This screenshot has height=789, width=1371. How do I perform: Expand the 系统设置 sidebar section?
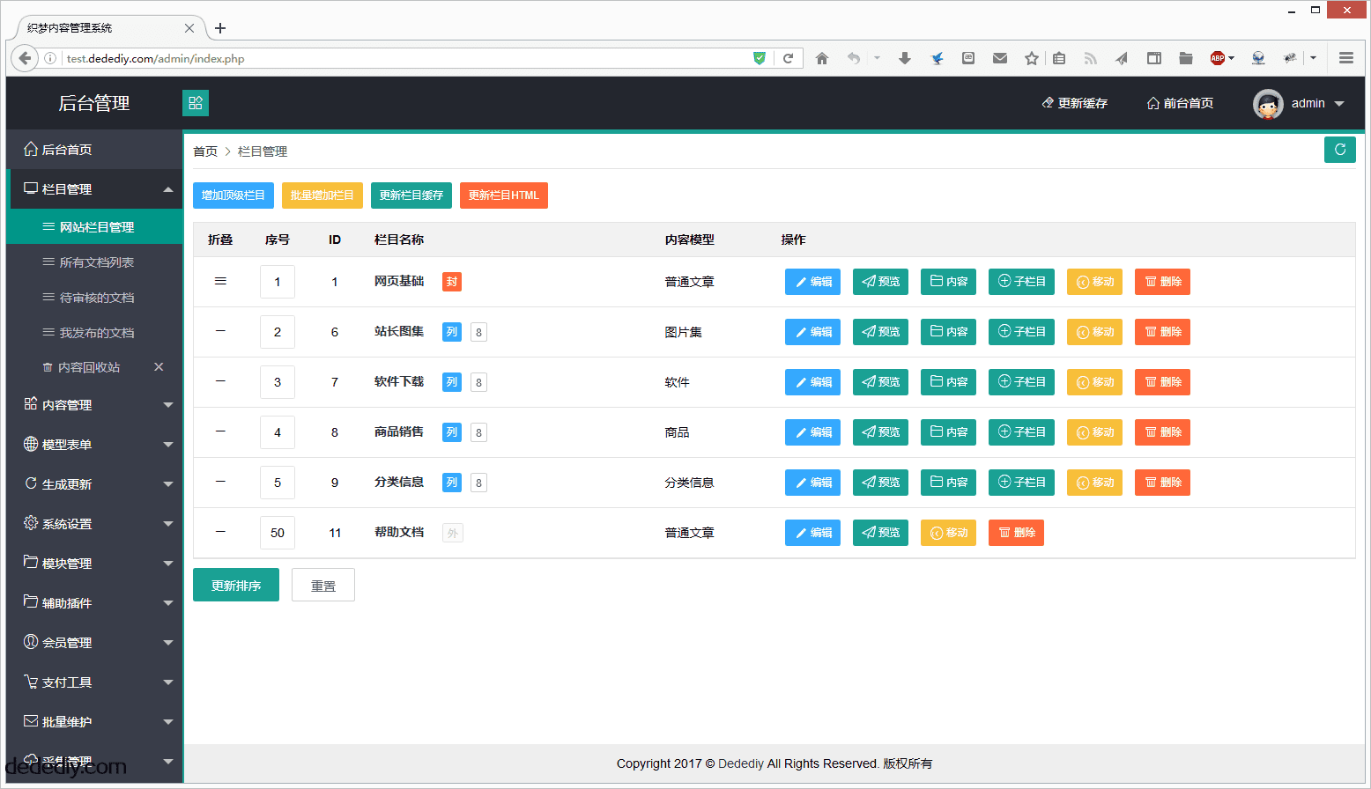tap(95, 524)
